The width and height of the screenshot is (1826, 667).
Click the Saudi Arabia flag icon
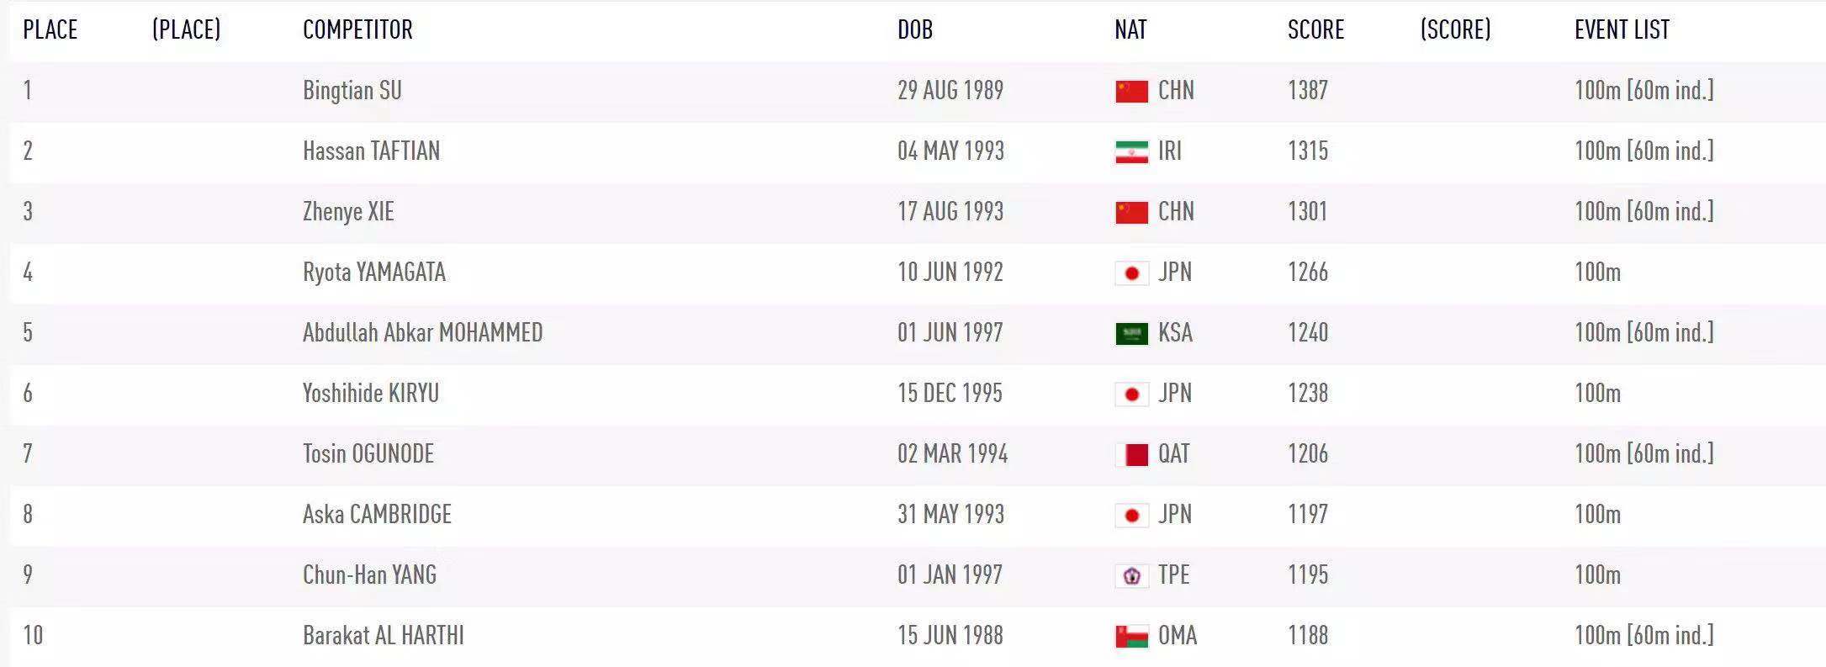1131,333
